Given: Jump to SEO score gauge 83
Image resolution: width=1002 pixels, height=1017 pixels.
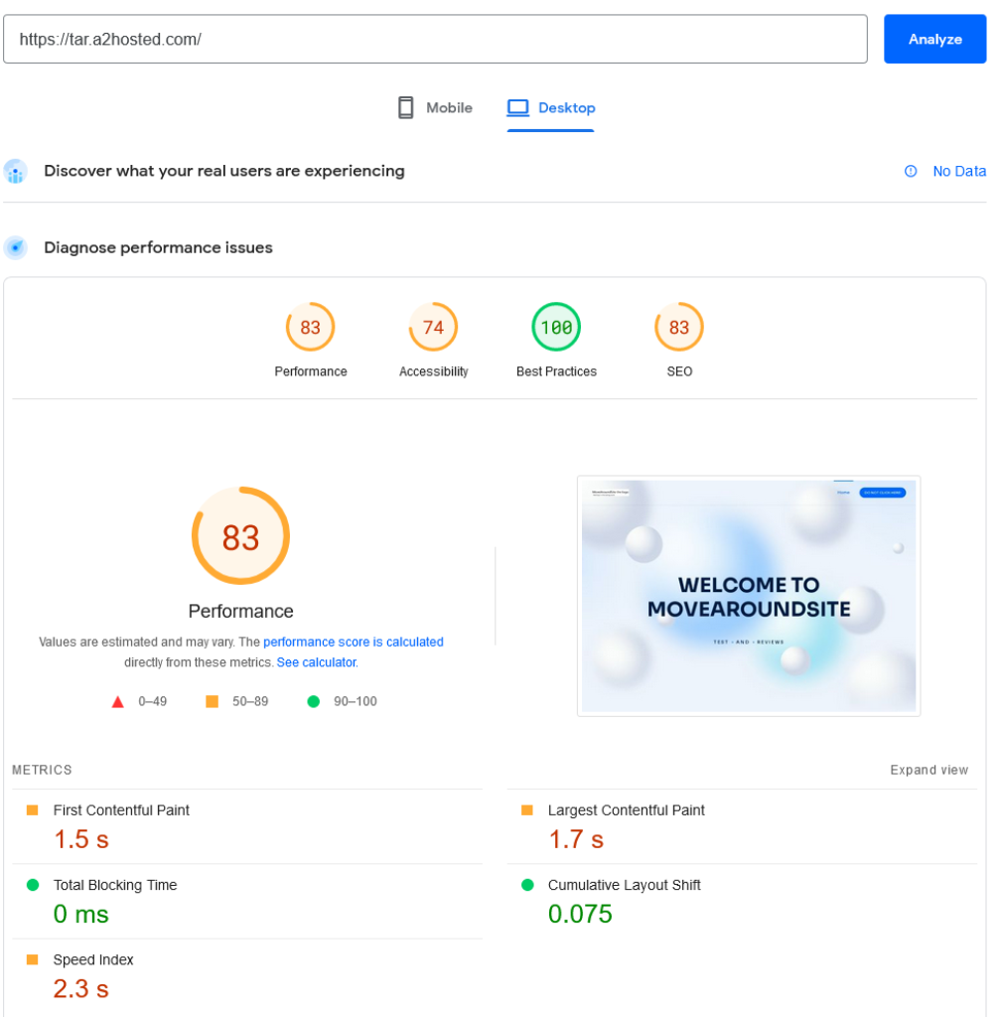Looking at the screenshot, I should click(679, 327).
